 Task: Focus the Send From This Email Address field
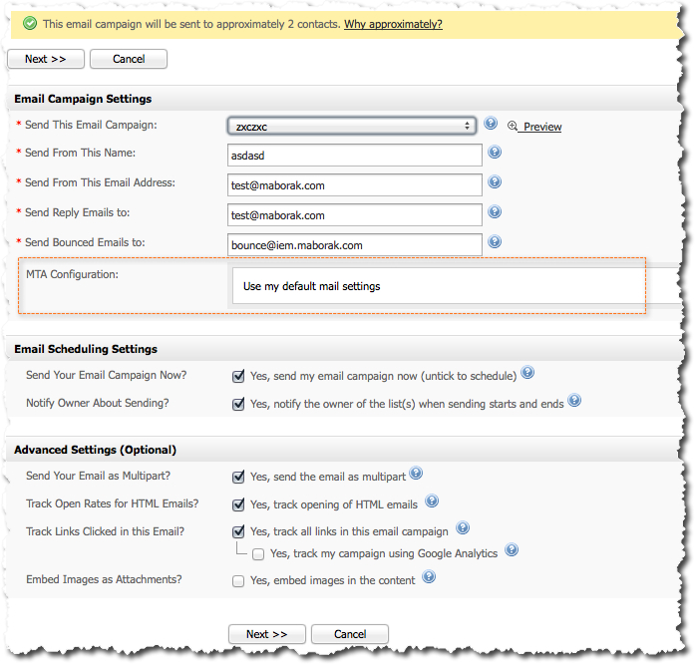pos(355,184)
